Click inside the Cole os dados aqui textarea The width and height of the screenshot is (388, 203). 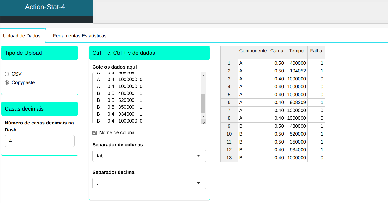(146, 97)
